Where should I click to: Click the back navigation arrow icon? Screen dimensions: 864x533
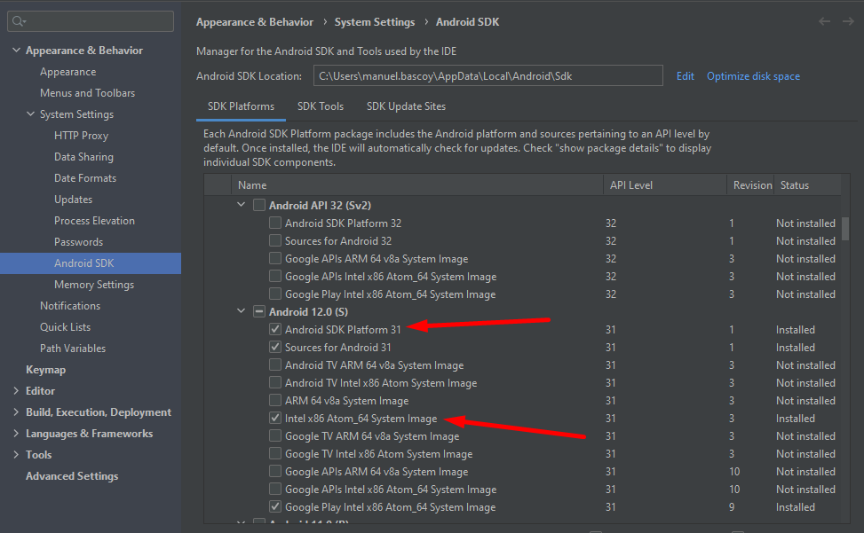[x=825, y=22]
